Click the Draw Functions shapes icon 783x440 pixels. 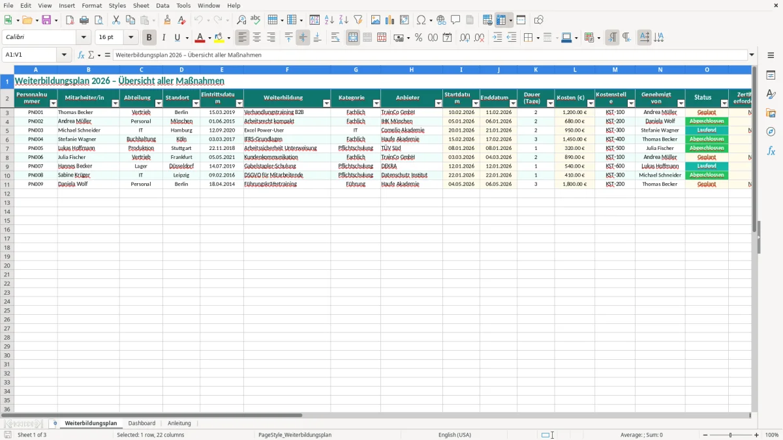point(538,20)
